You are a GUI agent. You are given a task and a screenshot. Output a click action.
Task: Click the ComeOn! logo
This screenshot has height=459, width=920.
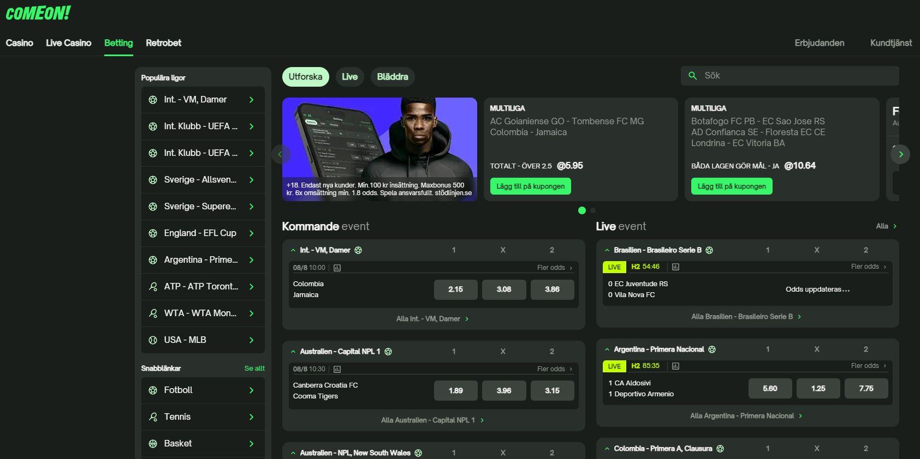38,13
